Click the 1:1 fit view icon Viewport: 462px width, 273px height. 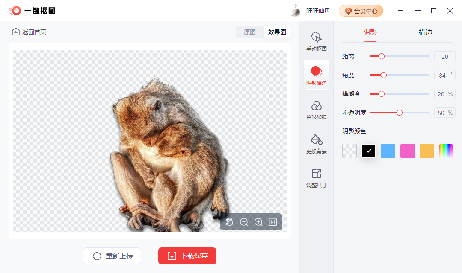[273, 222]
